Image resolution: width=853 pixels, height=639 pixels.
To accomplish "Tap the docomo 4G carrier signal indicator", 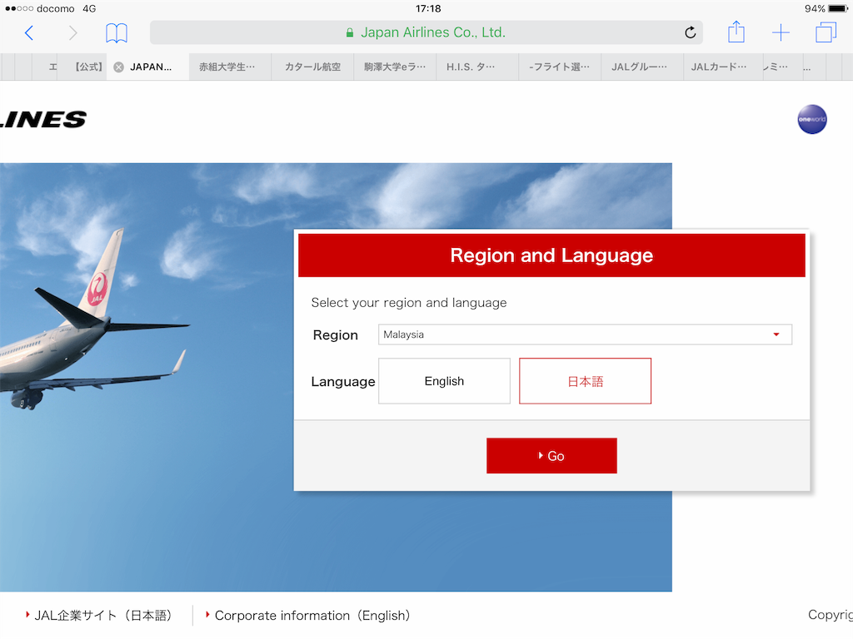I will tap(50, 8).
